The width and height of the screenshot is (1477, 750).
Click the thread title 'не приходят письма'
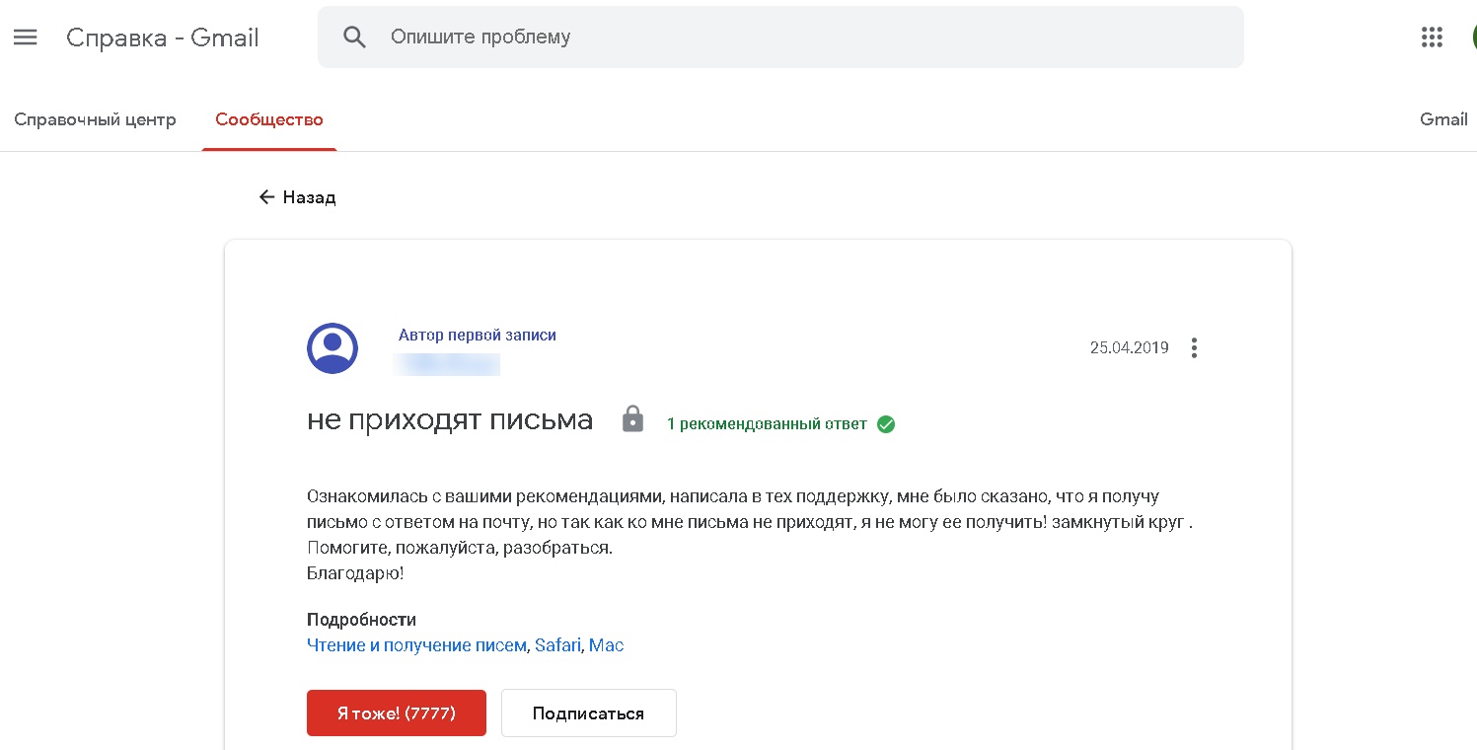450,420
